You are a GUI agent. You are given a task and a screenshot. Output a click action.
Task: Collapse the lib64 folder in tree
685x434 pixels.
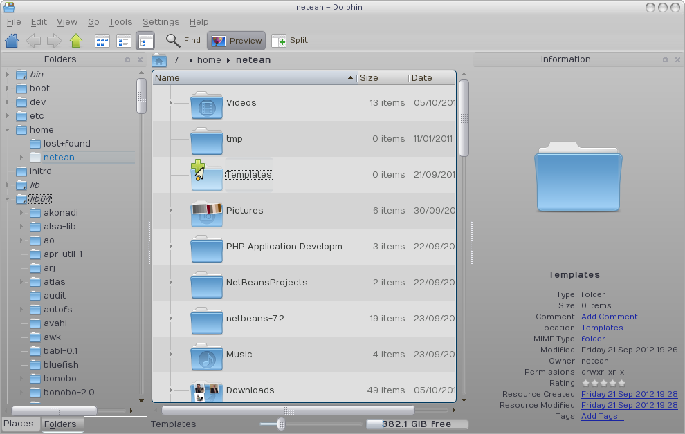click(8, 199)
